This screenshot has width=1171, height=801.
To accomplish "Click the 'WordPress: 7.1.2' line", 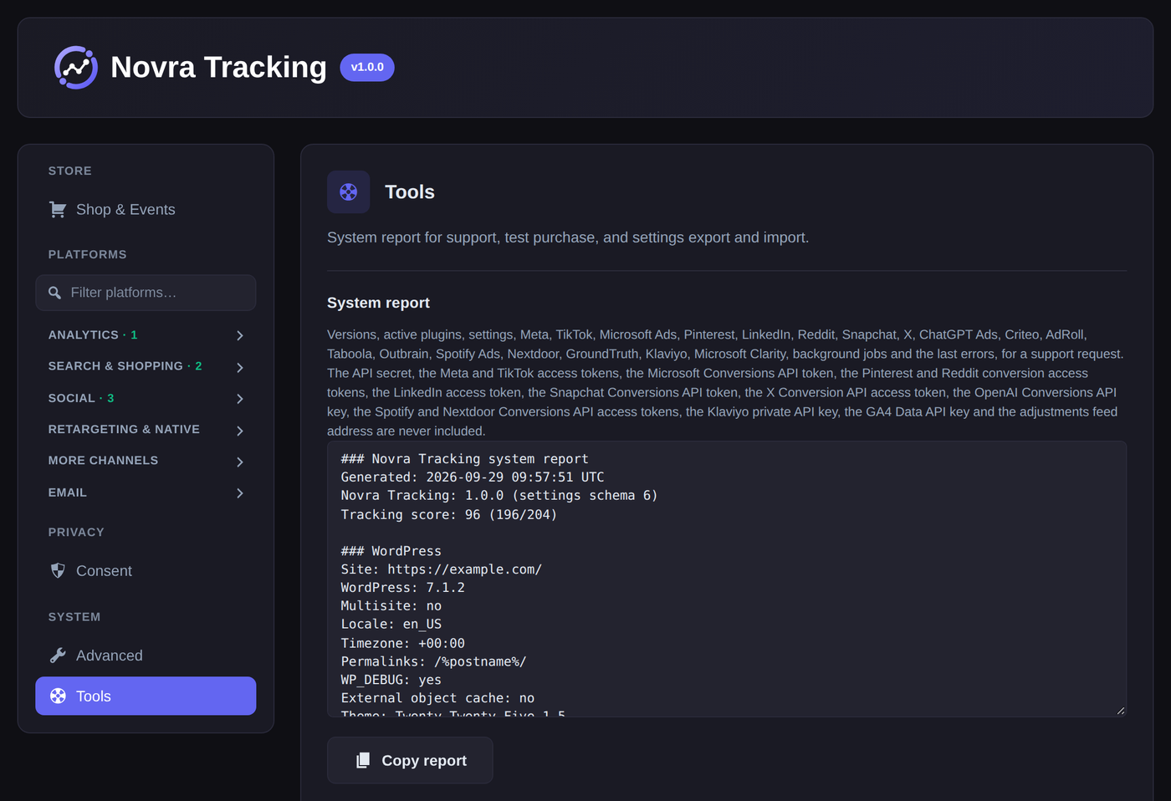I will (x=402, y=588).
